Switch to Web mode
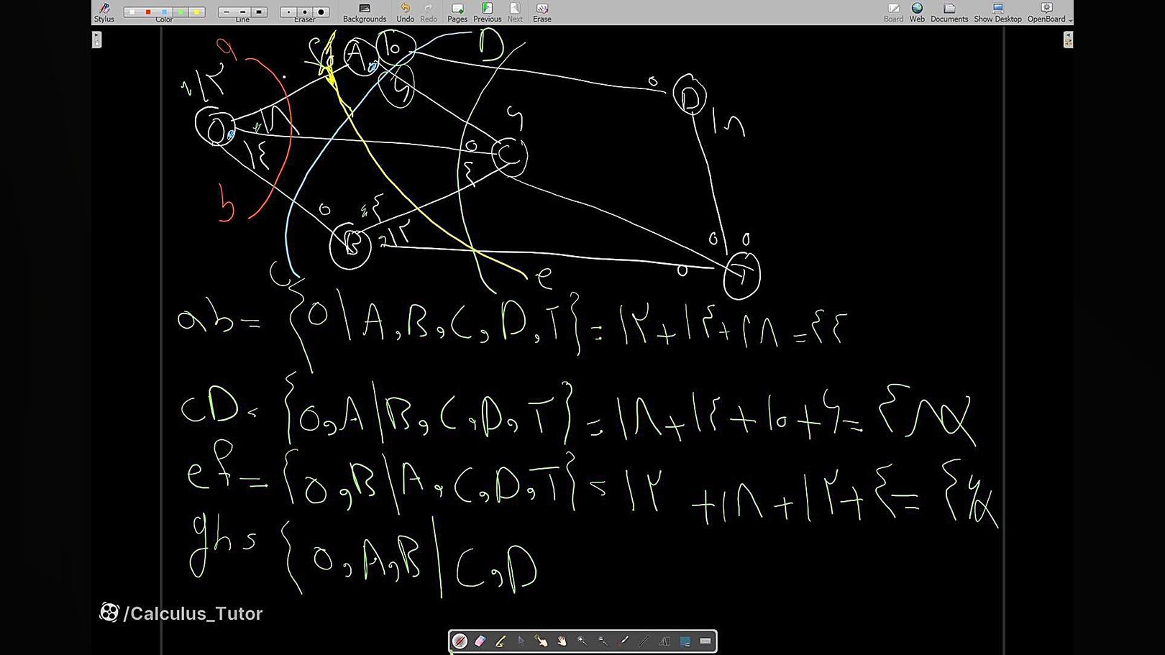Screen dimensions: 1165x655 pyautogui.click(x=917, y=12)
